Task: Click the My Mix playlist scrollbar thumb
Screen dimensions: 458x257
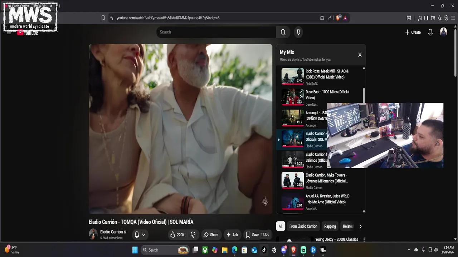Action: click(x=364, y=96)
